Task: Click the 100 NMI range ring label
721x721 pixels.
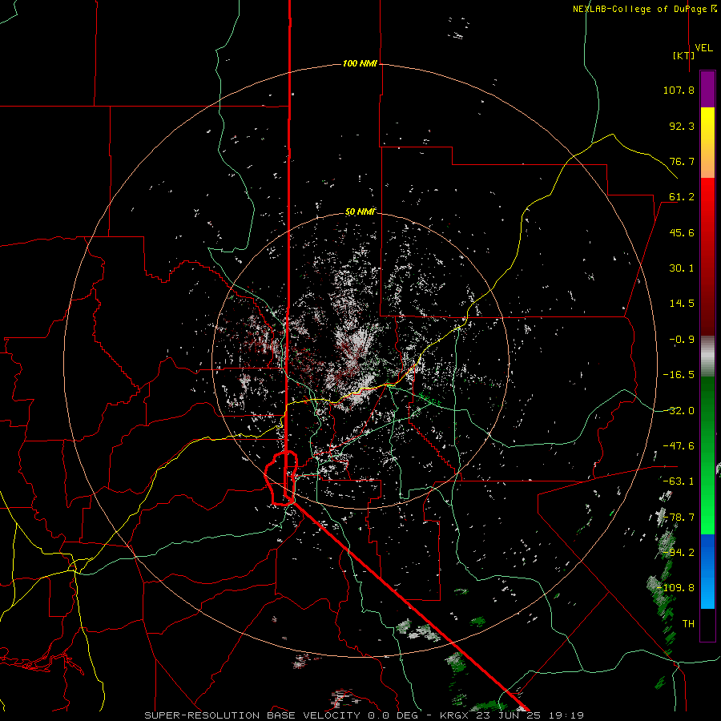Action: 360,63
